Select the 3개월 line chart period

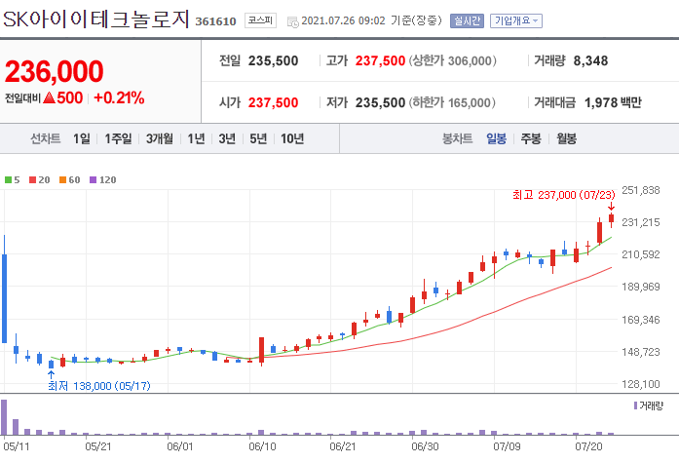(x=160, y=138)
